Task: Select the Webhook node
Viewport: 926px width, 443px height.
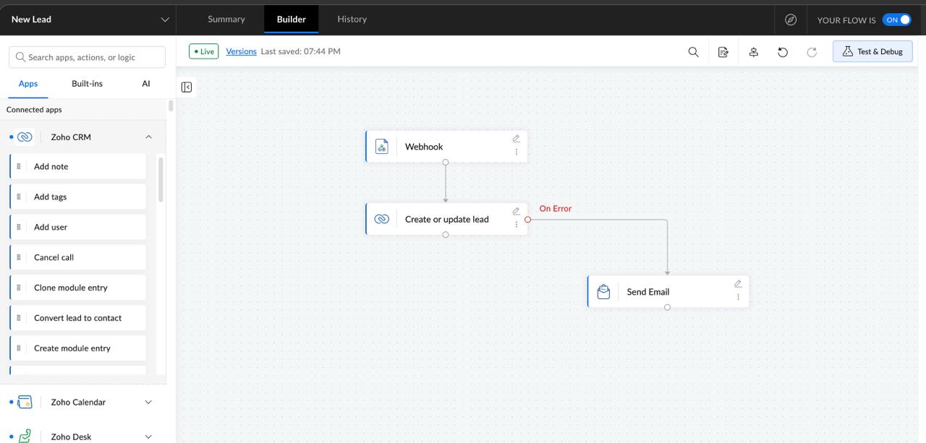Action: coord(446,147)
